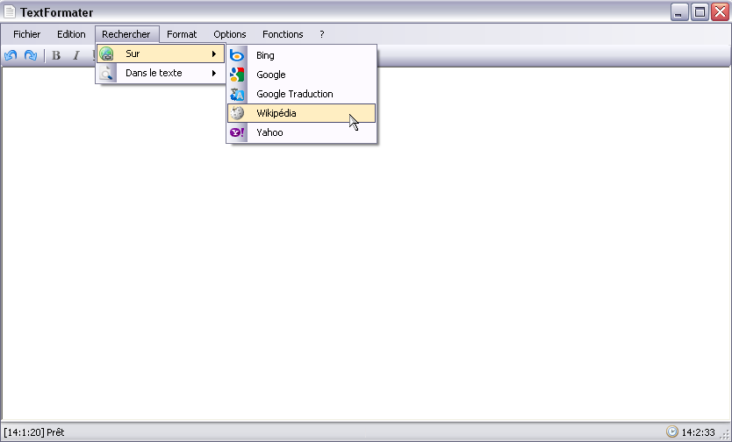Open the Options menu
Image resolution: width=732 pixels, height=442 pixels.
tap(230, 34)
